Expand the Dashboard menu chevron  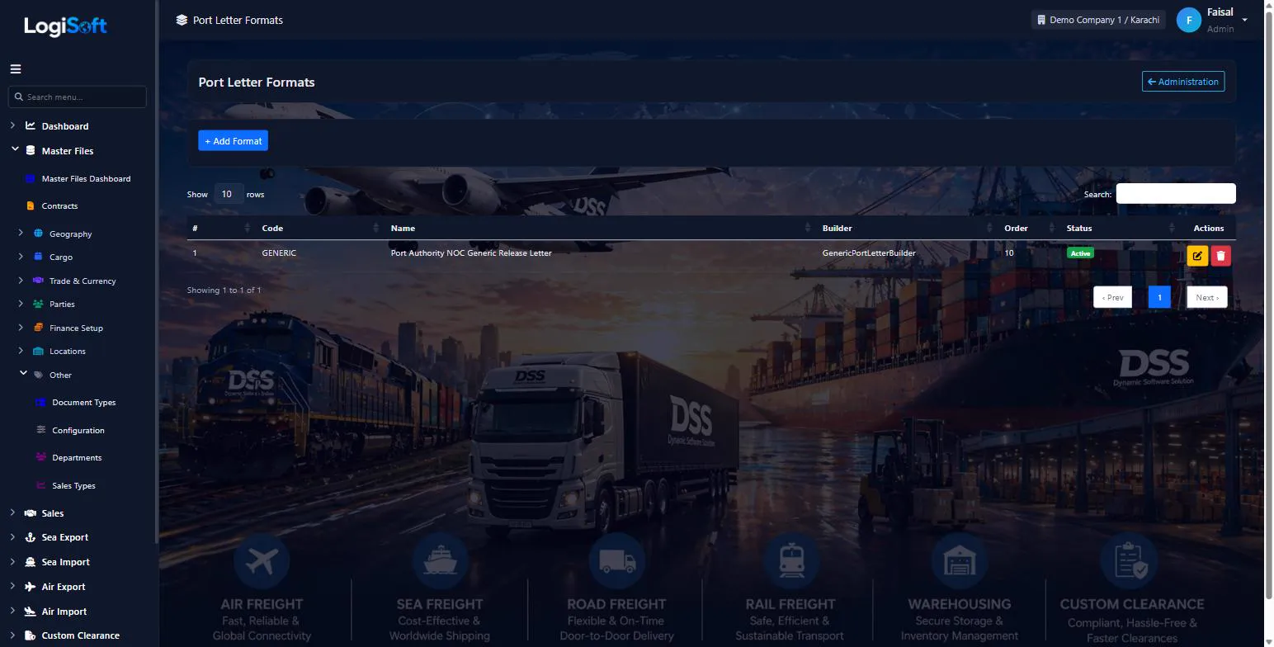12,125
